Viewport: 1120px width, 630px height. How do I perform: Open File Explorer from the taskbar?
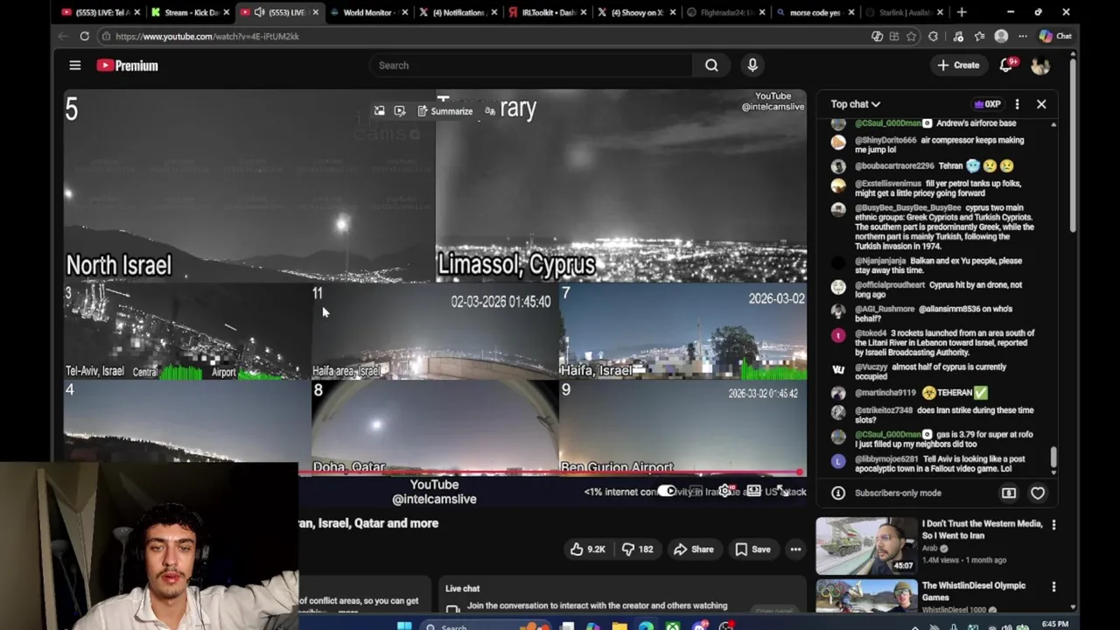(x=619, y=626)
